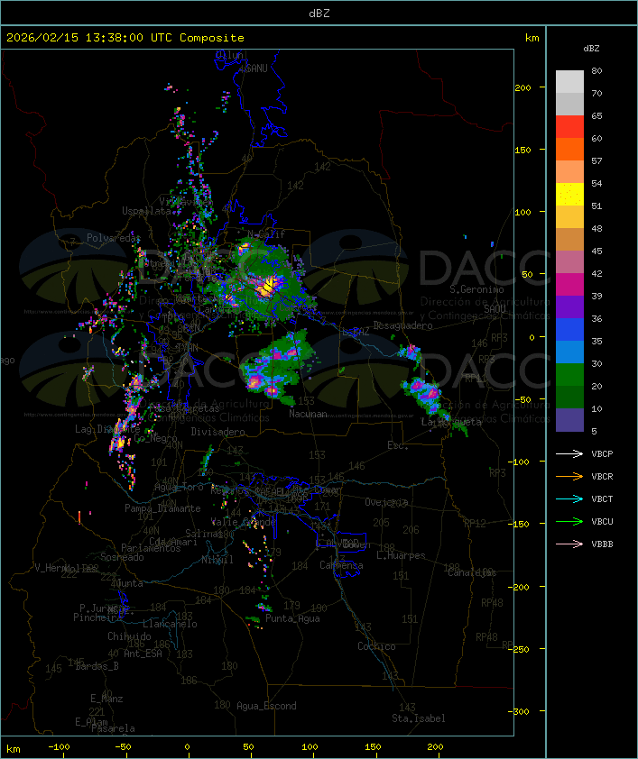This screenshot has width=638, height=759.
Task: Click the dBZ heading above the color legend
Action: coord(591,49)
